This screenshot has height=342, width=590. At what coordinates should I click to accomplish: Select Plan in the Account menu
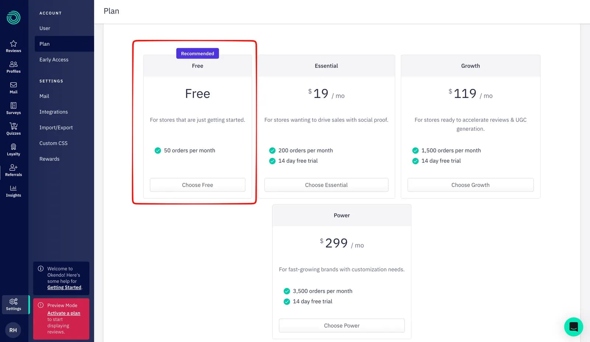(x=64, y=44)
